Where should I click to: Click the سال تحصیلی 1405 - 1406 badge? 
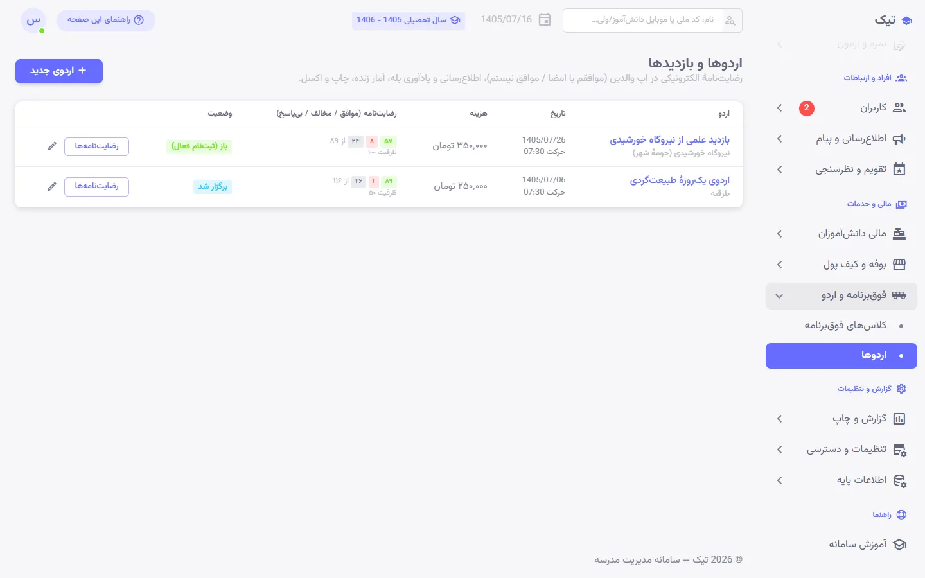(409, 21)
